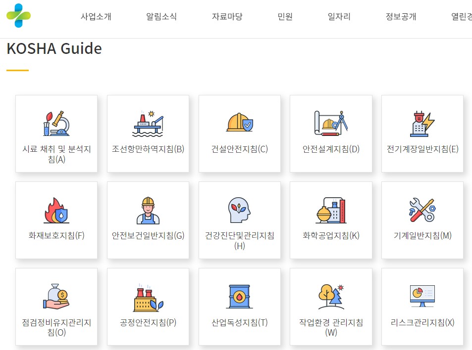Open the 민원 menu
The width and height of the screenshot is (472, 350).
tap(285, 16)
